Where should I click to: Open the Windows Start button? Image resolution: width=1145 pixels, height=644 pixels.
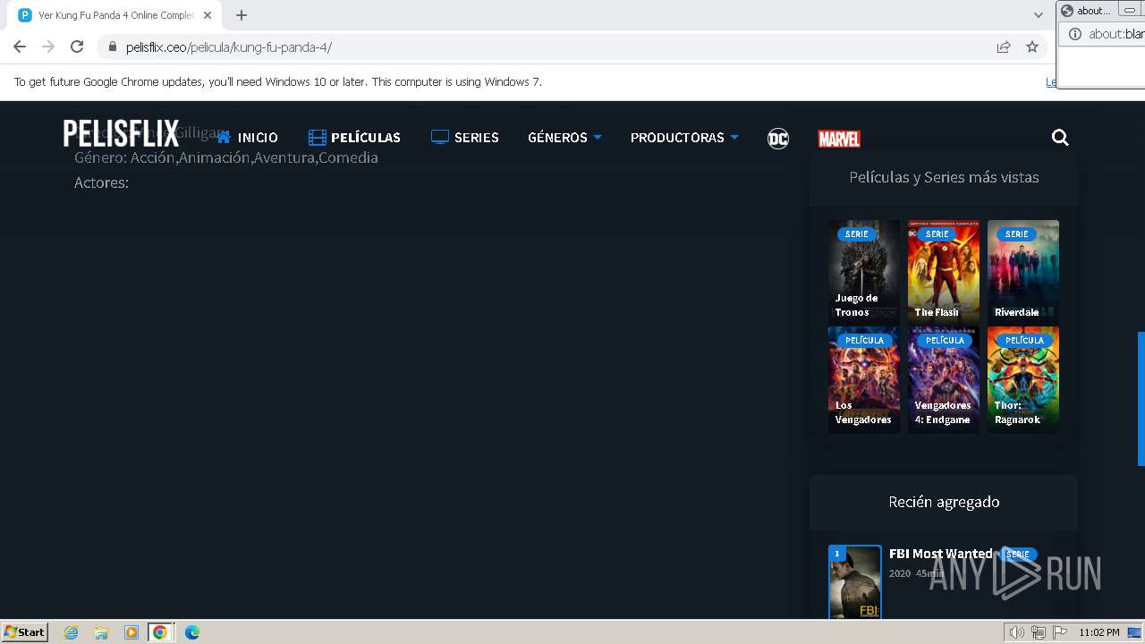(25, 631)
